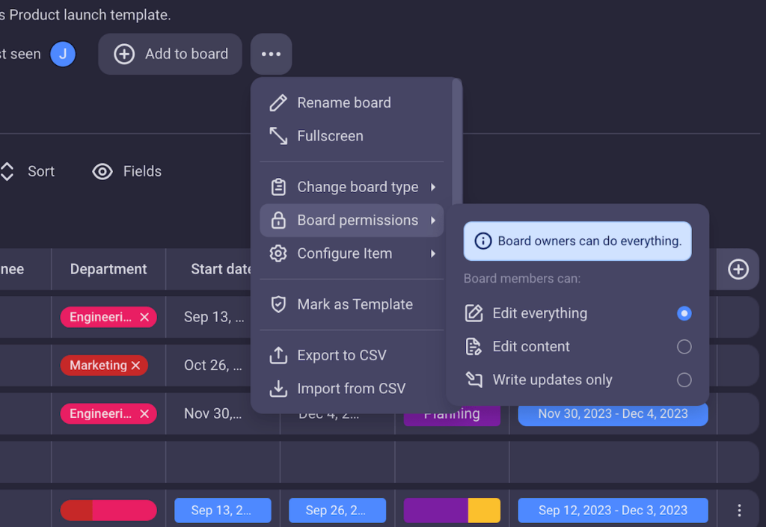Image resolution: width=766 pixels, height=527 pixels.
Task: Select Mark as Template from the menu
Action: point(352,304)
